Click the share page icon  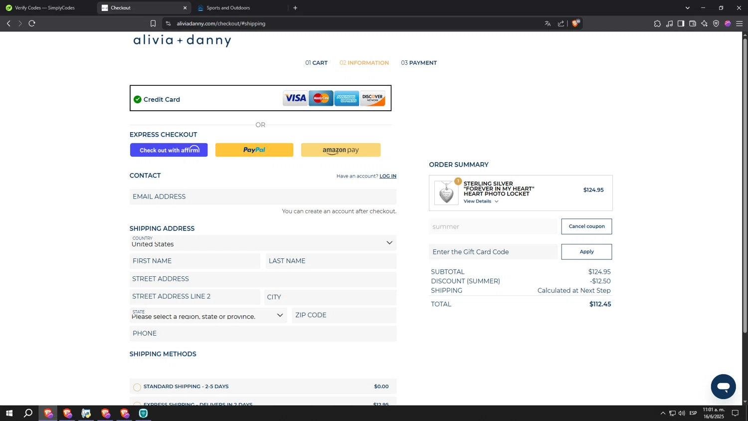tap(561, 23)
